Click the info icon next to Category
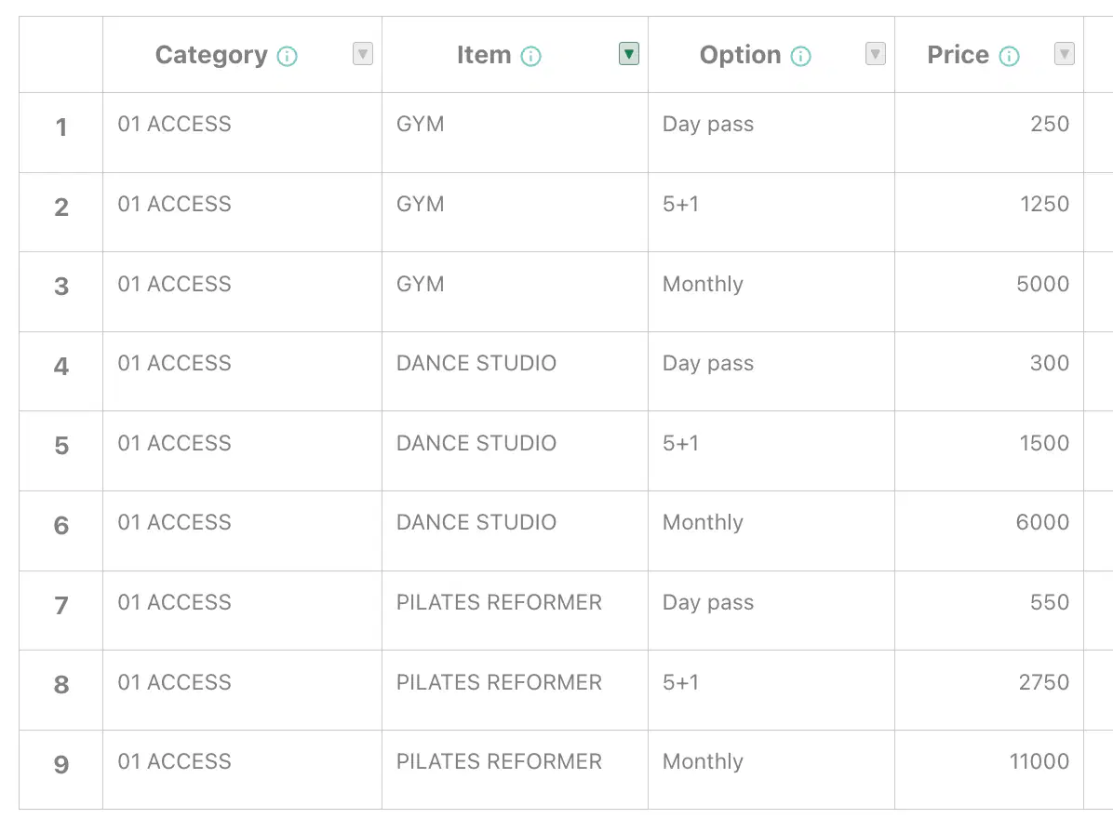This screenshot has width=1113, height=819. 287,56
